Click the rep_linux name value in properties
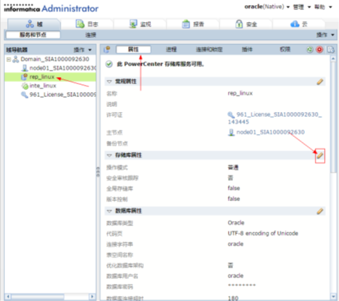Screen dimensions: 339x301 (x=240, y=93)
